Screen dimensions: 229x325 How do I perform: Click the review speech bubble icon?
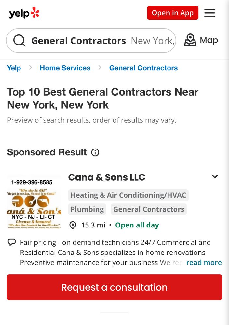pos(12,242)
